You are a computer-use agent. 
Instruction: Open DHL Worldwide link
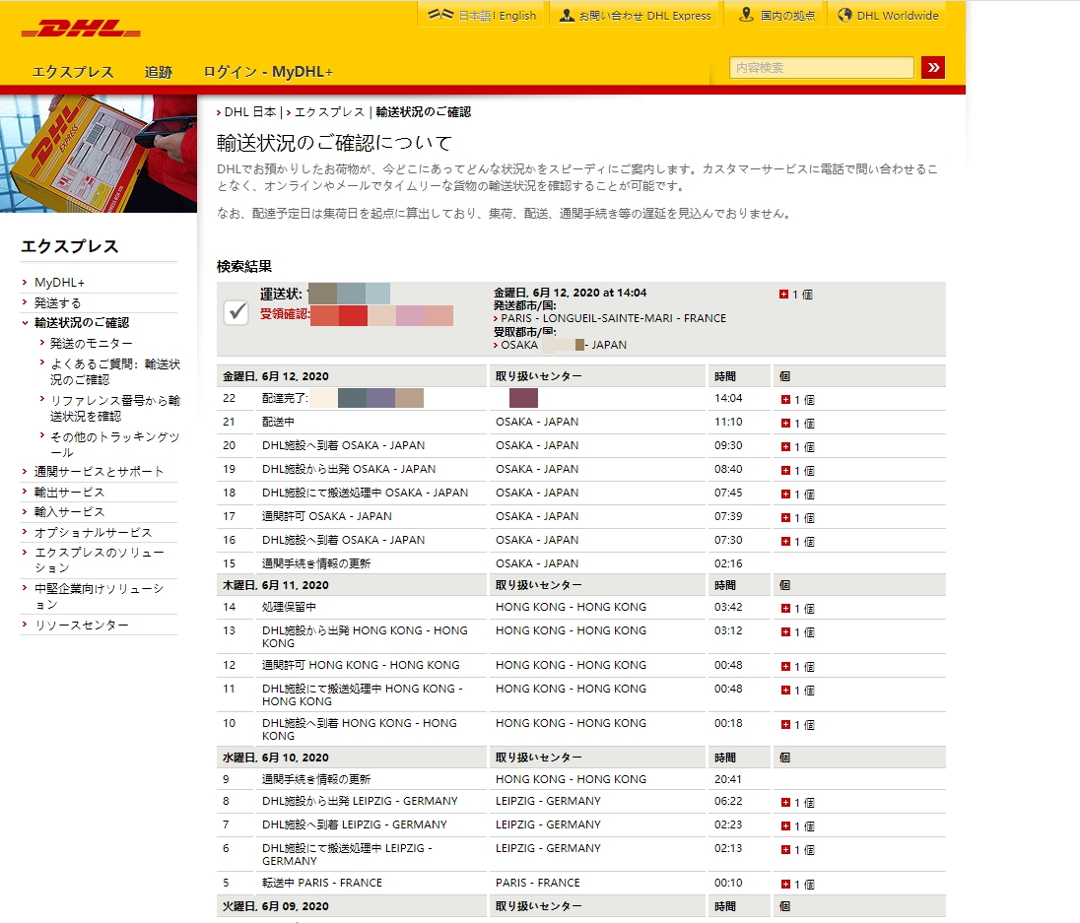tap(898, 15)
